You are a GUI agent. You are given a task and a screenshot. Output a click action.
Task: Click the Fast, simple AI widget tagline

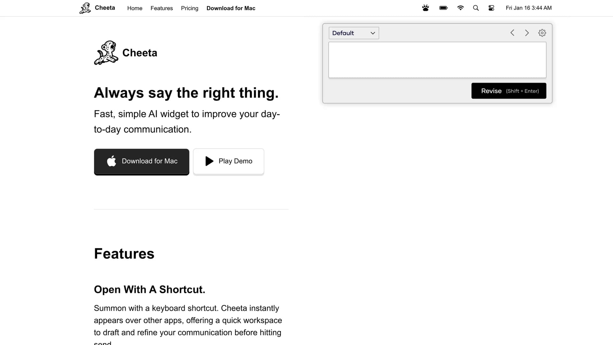(x=187, y=122)
